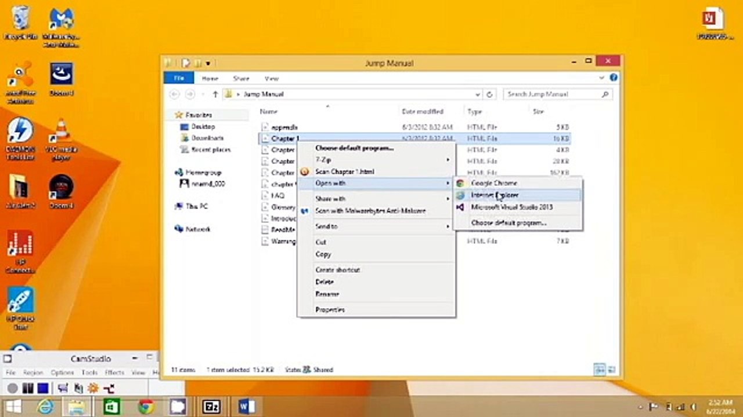Click the Action Center flag tray icon
Screen dimensions: 743x417
tap(653, 407)
